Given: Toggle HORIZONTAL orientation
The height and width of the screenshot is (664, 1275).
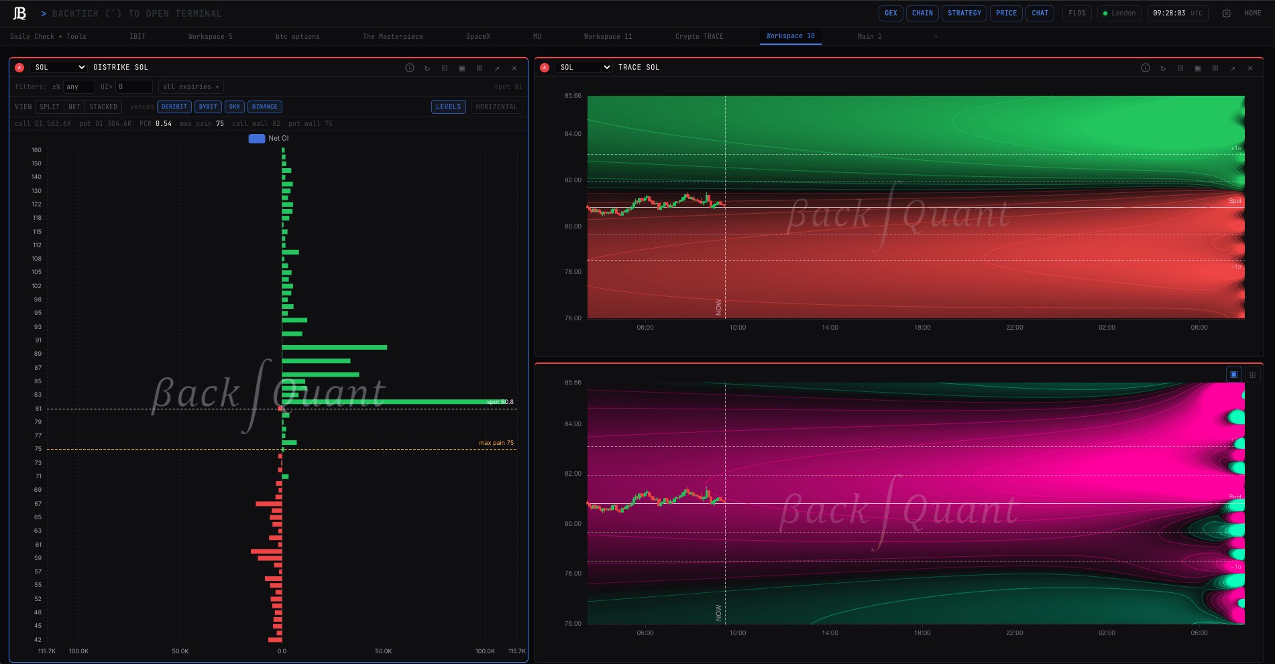Looking at the screenshot, I should click(497, 107).
